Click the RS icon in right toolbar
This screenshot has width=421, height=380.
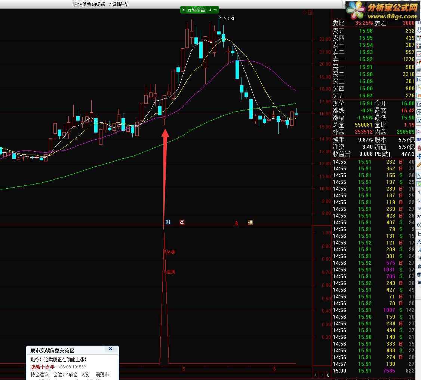[x=419, y=140]
